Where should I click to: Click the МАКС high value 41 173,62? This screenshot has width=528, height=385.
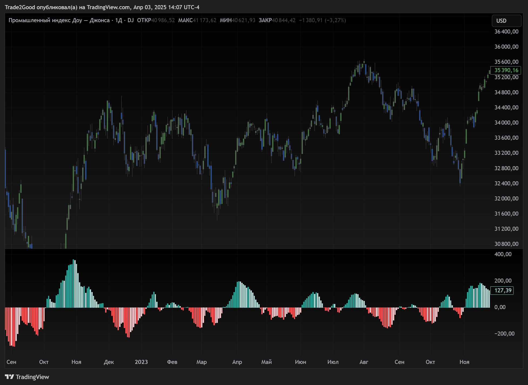click(x=205, y=20)
